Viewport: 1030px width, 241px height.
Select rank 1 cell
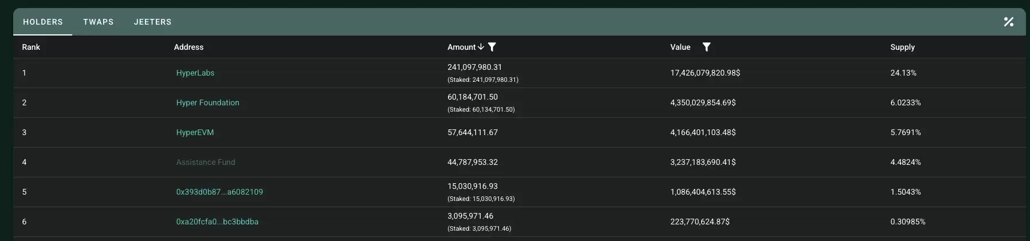(24, 73)
